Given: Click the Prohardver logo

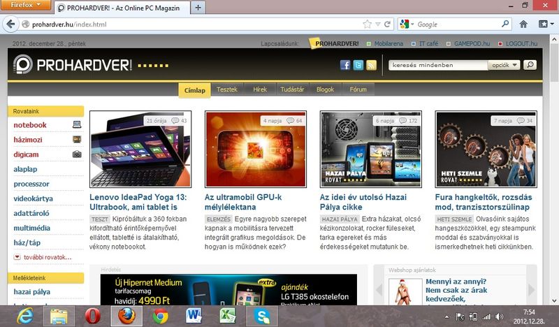Looking at the screenshot, I should coord(73,65).
